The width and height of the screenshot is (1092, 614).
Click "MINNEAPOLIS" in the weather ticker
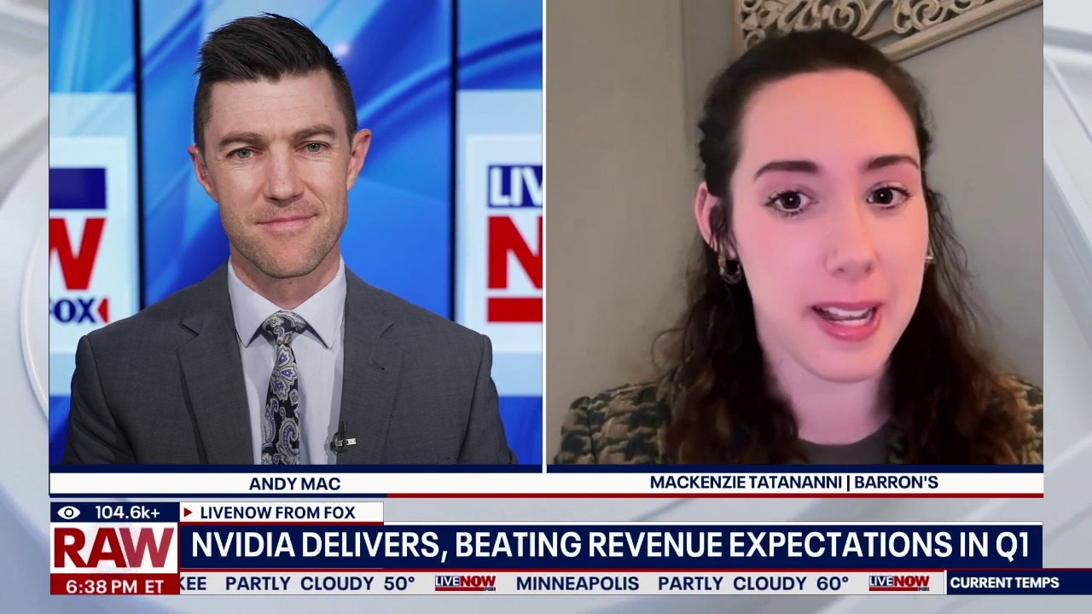coord(578,583)
